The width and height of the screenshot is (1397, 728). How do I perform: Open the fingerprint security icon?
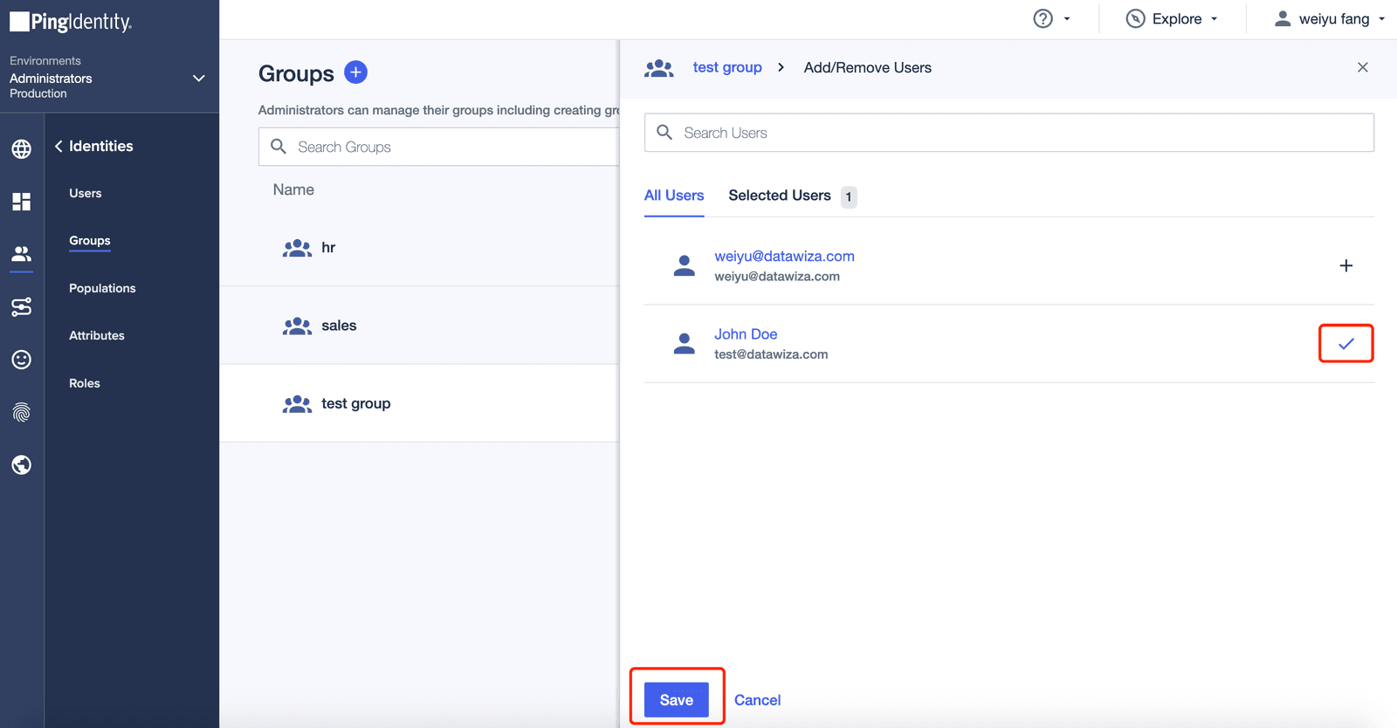(x=22, y=412)
